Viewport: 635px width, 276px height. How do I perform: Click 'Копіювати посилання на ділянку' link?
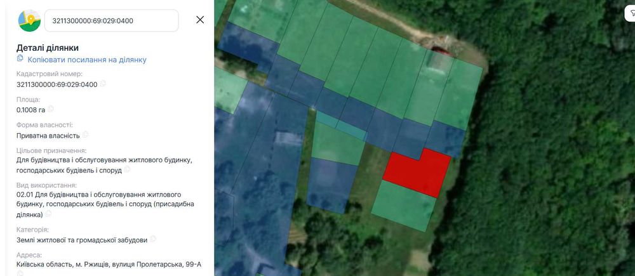point(86,60)
